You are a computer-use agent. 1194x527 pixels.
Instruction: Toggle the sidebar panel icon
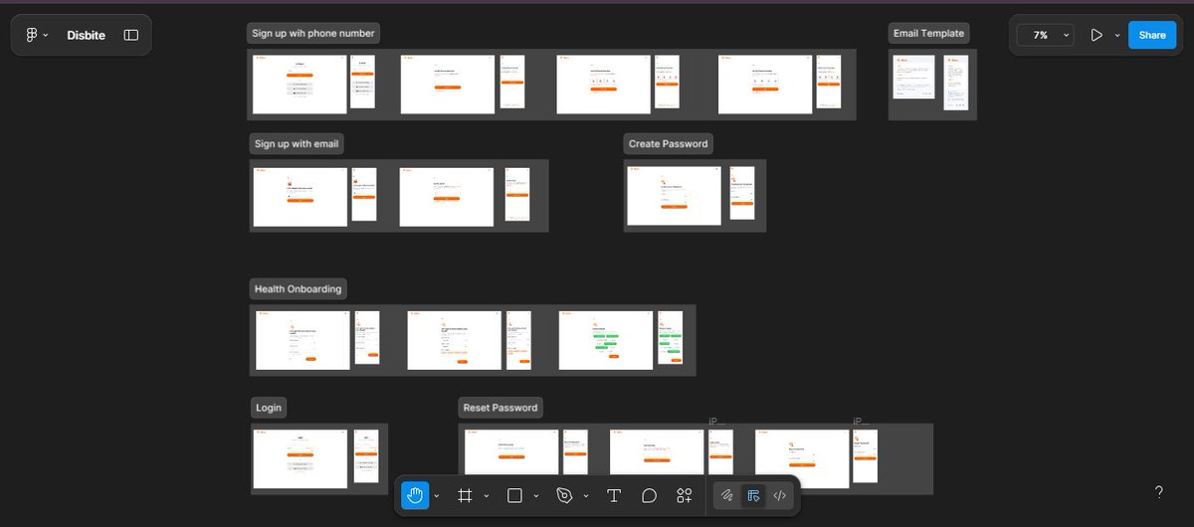(131, 35)
